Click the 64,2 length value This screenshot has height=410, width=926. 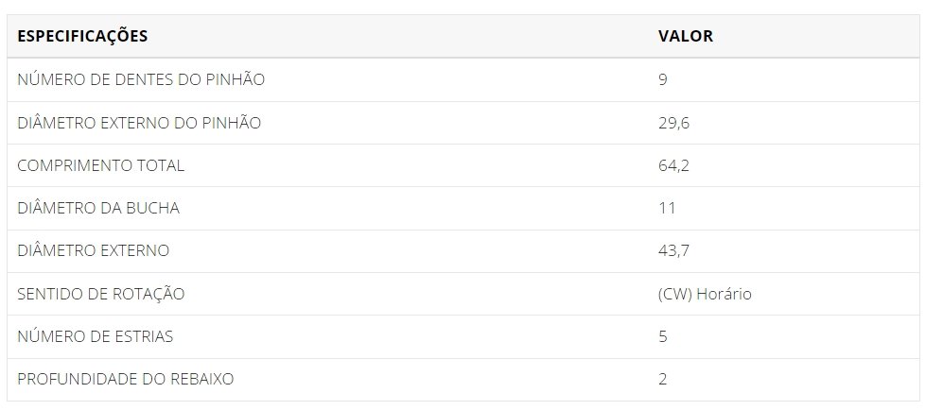[x=673, y=165]
